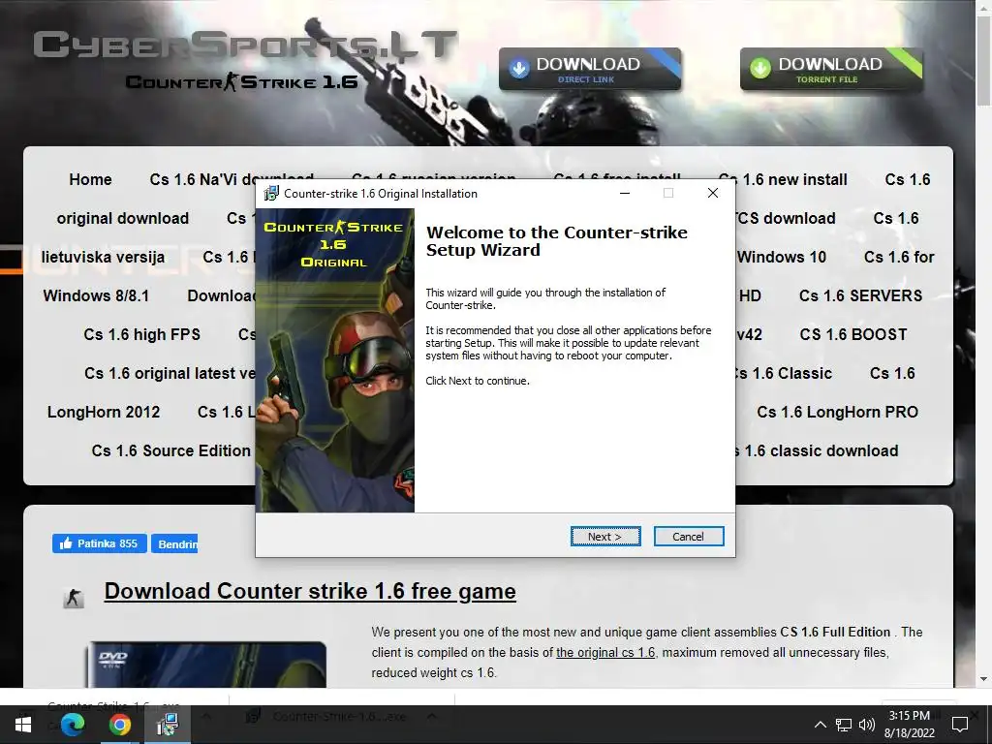
Task: Open Cs 1.6 Na'Vi download link
Action: click(x=232, y=179)
